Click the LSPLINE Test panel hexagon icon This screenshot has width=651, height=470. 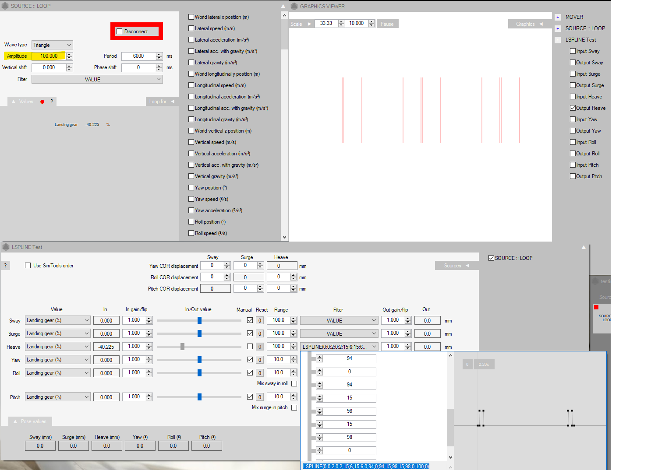(6, 247)
